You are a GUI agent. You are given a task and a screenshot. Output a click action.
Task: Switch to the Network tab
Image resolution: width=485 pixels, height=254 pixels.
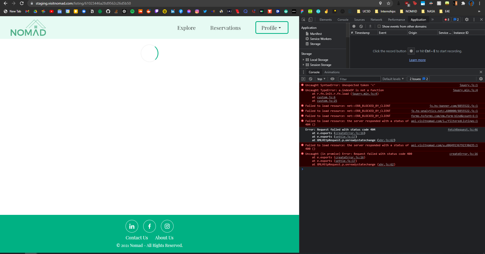pos(376,20)
